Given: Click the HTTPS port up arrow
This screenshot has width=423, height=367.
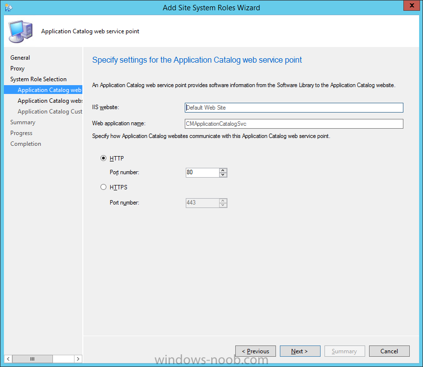Looking at the screenshot, I should pos(223,201).
